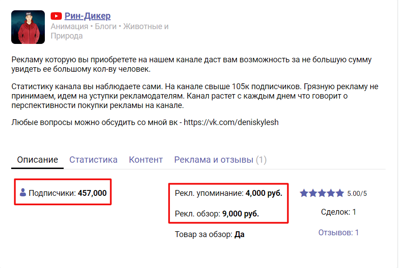Click the first star in the rating
The image size is (399, 268).
(304, 193)
